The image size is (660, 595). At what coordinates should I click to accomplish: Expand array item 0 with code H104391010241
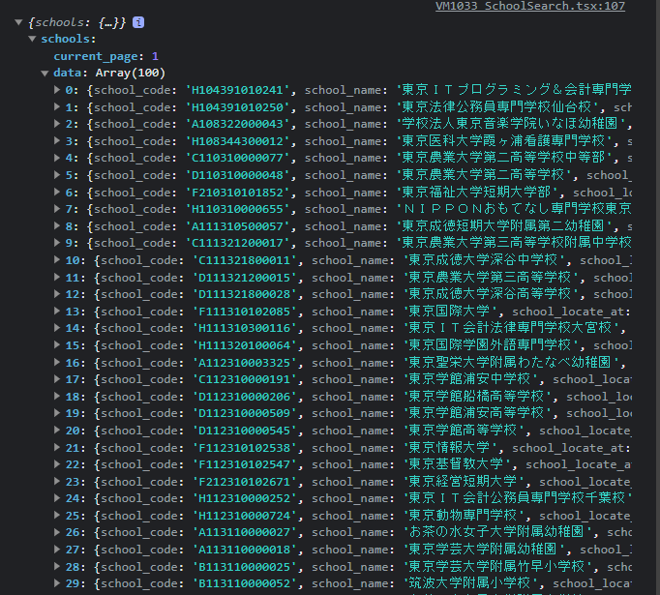point(57,90)
